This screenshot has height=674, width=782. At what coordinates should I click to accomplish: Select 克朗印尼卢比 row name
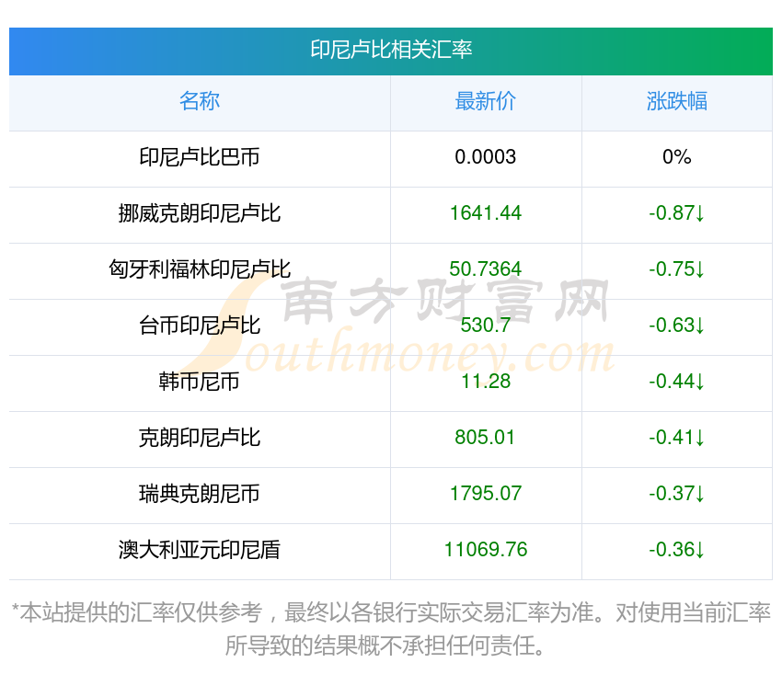tap(200, 438)
